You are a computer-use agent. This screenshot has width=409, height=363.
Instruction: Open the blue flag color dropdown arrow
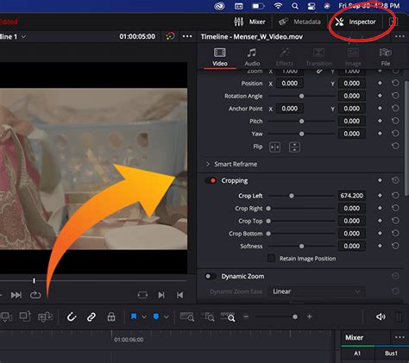pyautogui.click(x=144, y=316)
